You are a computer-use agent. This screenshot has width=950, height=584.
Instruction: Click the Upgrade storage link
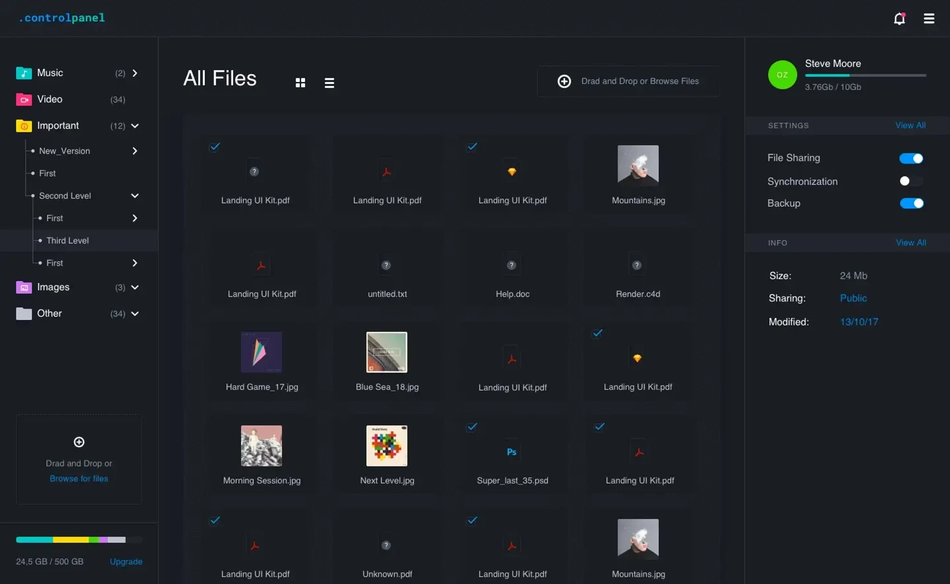tap(126, 562)
